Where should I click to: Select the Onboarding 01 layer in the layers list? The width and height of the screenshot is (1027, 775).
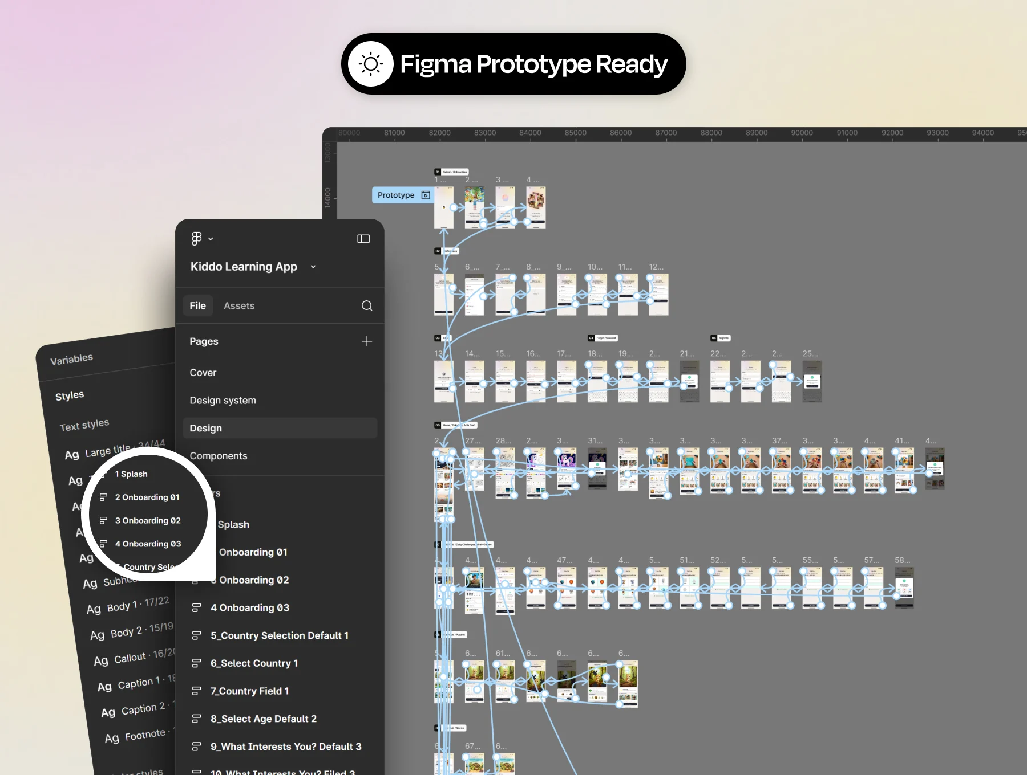coord(253,552)
